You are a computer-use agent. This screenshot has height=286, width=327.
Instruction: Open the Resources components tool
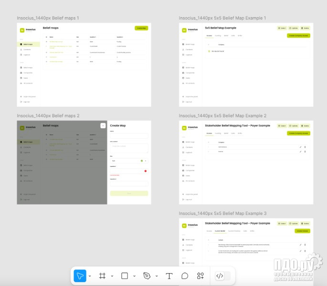200,276
